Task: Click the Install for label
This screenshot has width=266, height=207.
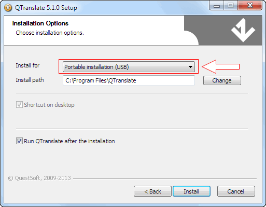Action: coord(27,65)
